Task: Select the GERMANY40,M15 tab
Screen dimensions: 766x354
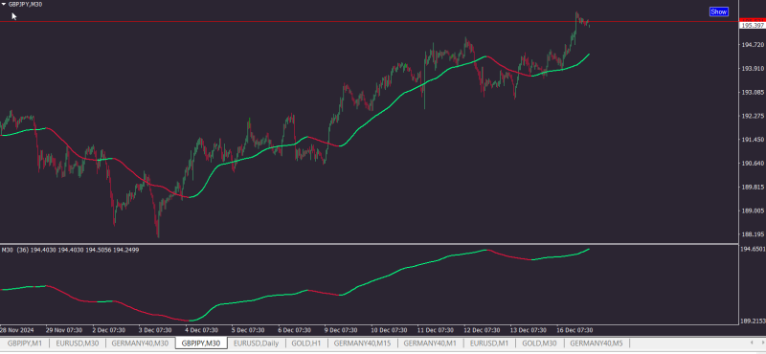Action: point(363,343)
